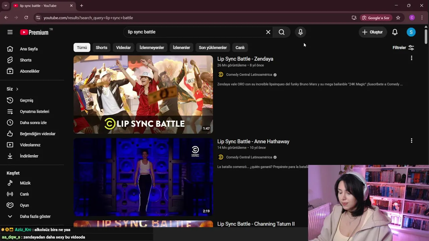This screenshot has height=241, width=429.
Task: Select the Tümü filter chip
Action: (x=82, y=48)
